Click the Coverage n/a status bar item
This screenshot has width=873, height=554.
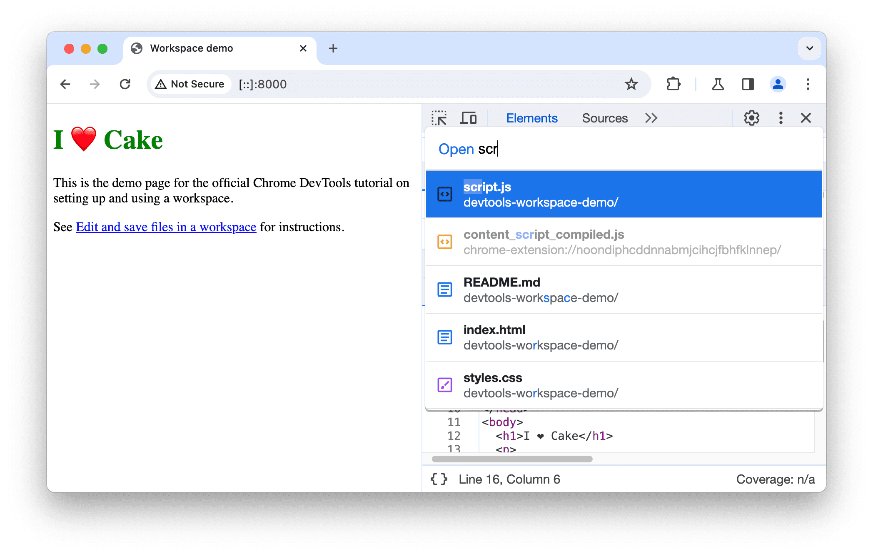click(773, 479)
